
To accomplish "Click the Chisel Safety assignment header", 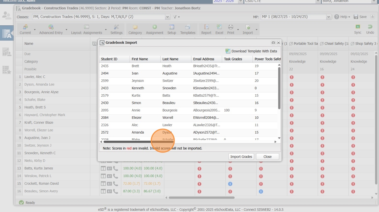I will 334,44.
